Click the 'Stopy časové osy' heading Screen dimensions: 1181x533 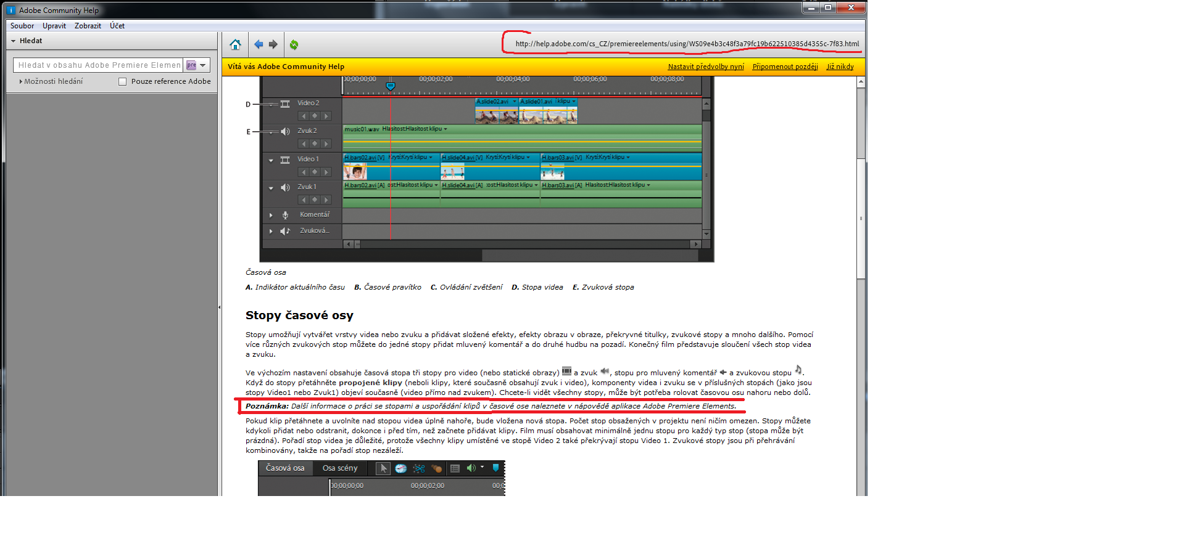[x=299, y=315]
